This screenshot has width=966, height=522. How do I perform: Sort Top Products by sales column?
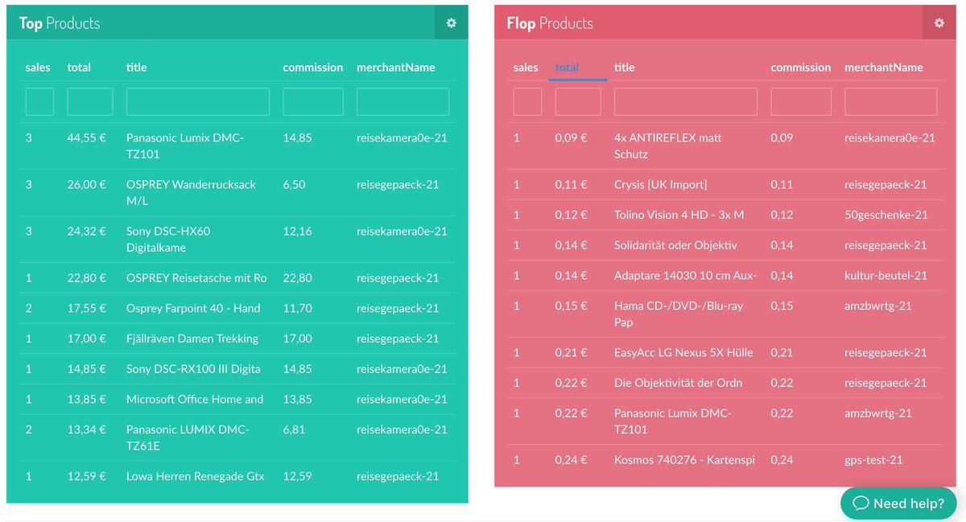click(38, 68)
